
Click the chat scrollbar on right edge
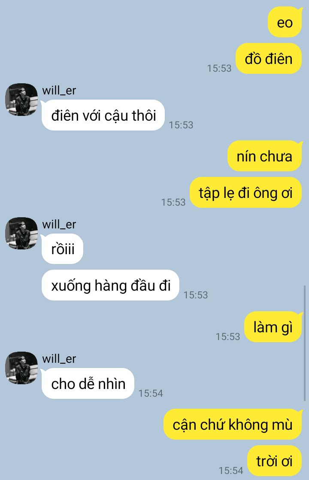[x=305, y=343]
